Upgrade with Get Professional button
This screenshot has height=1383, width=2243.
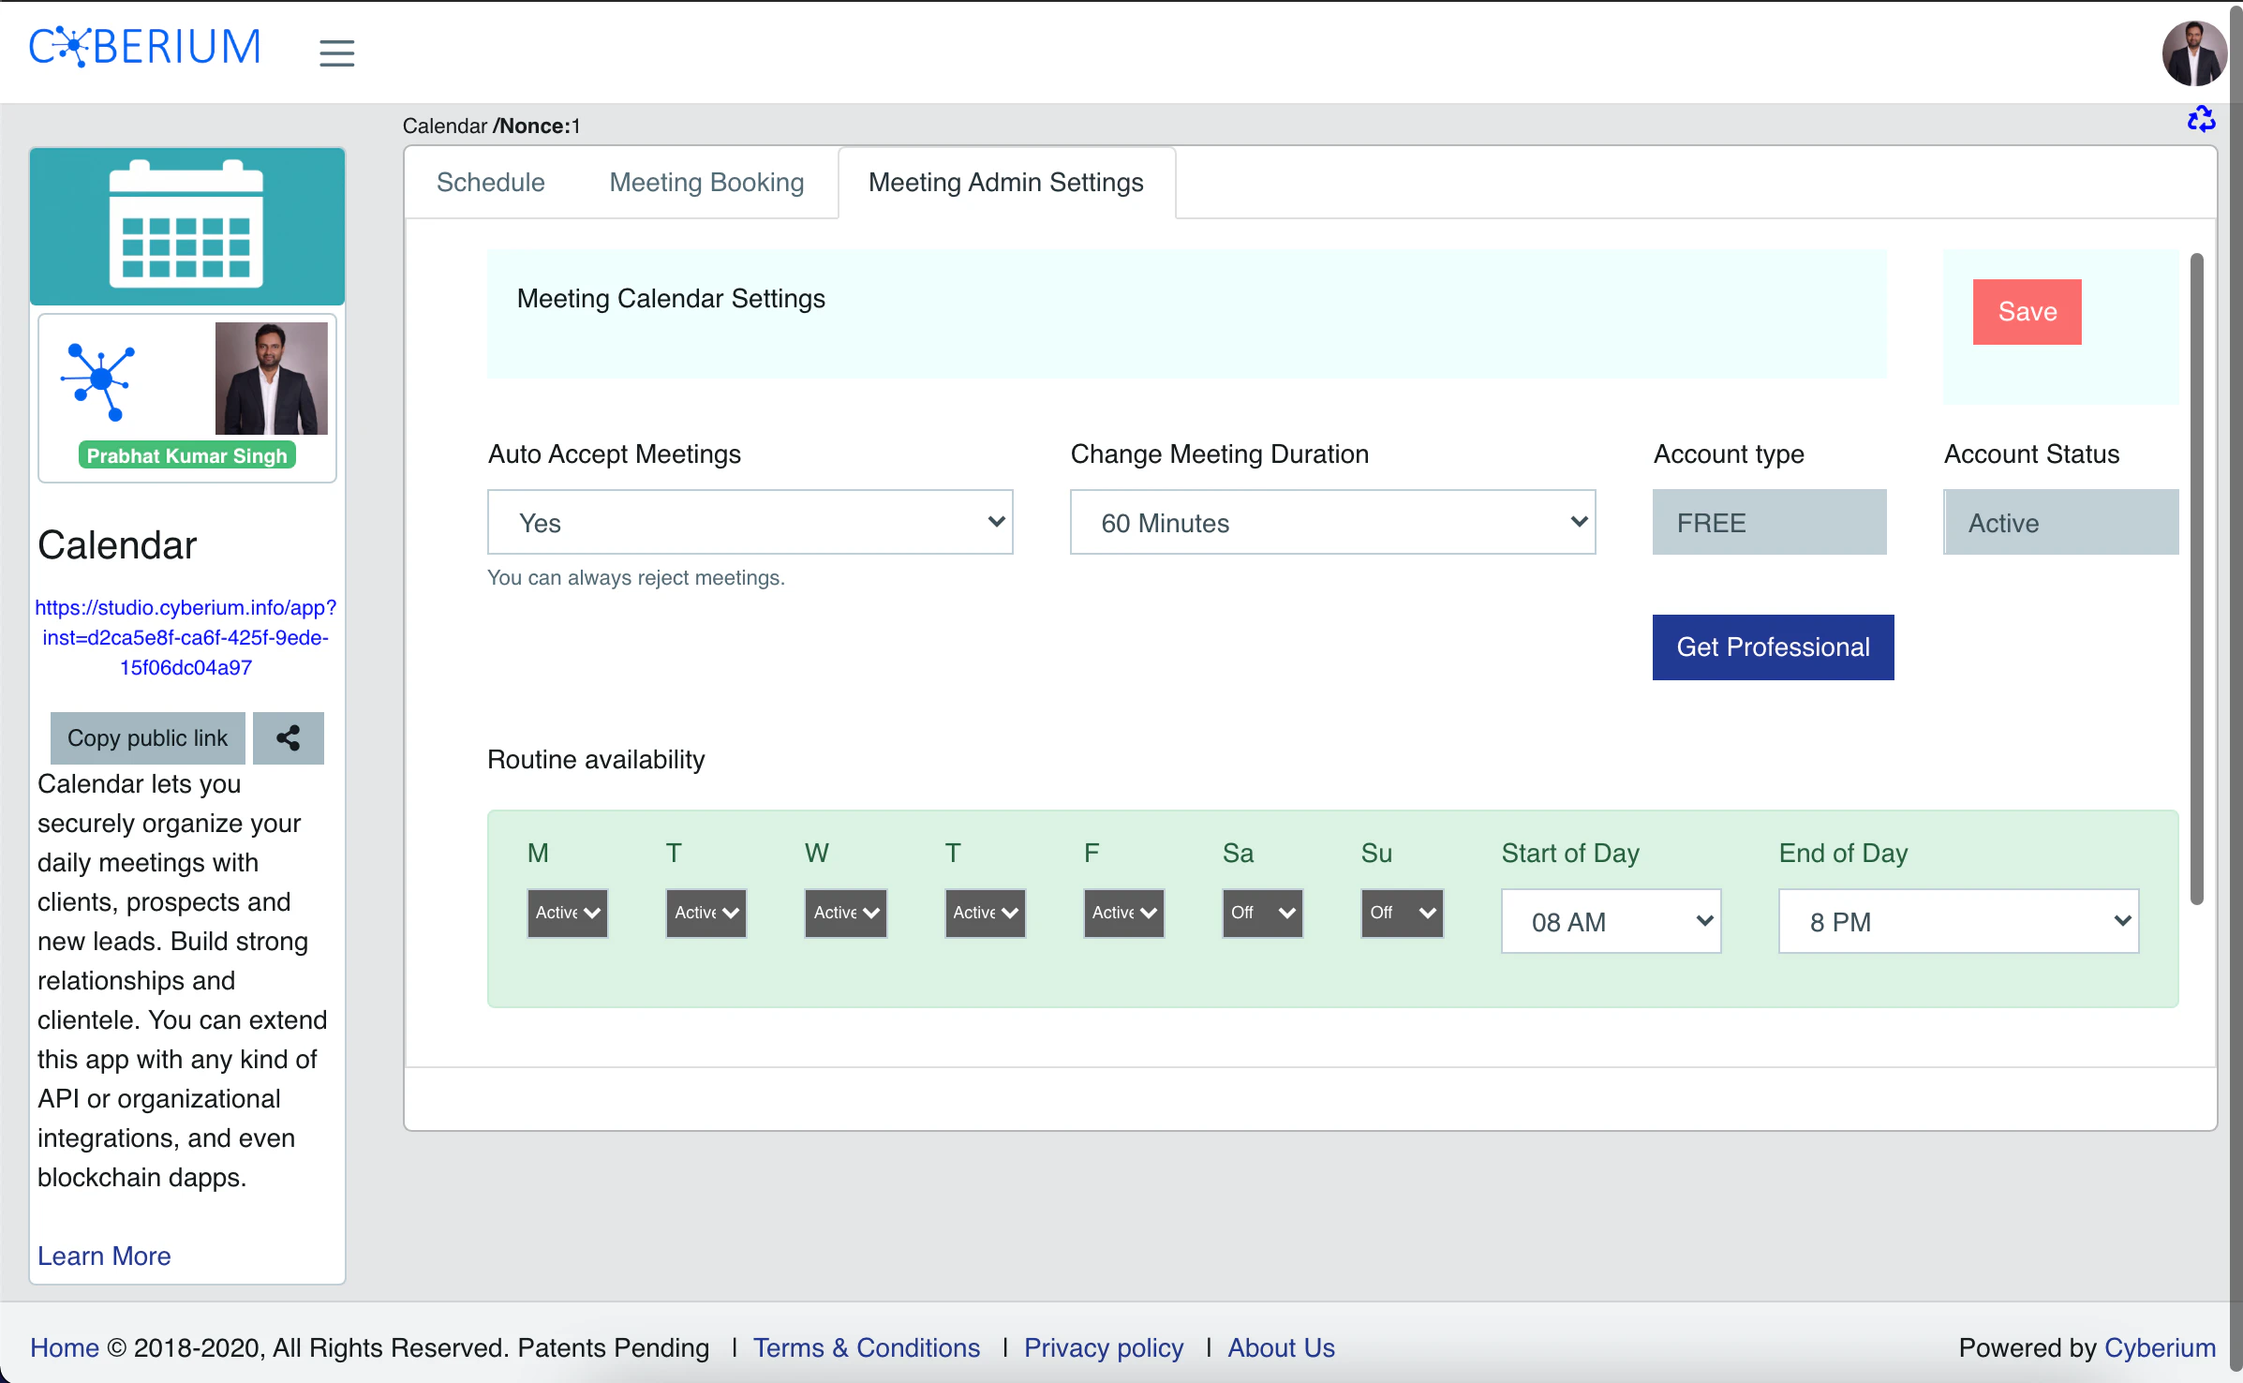1774,647
